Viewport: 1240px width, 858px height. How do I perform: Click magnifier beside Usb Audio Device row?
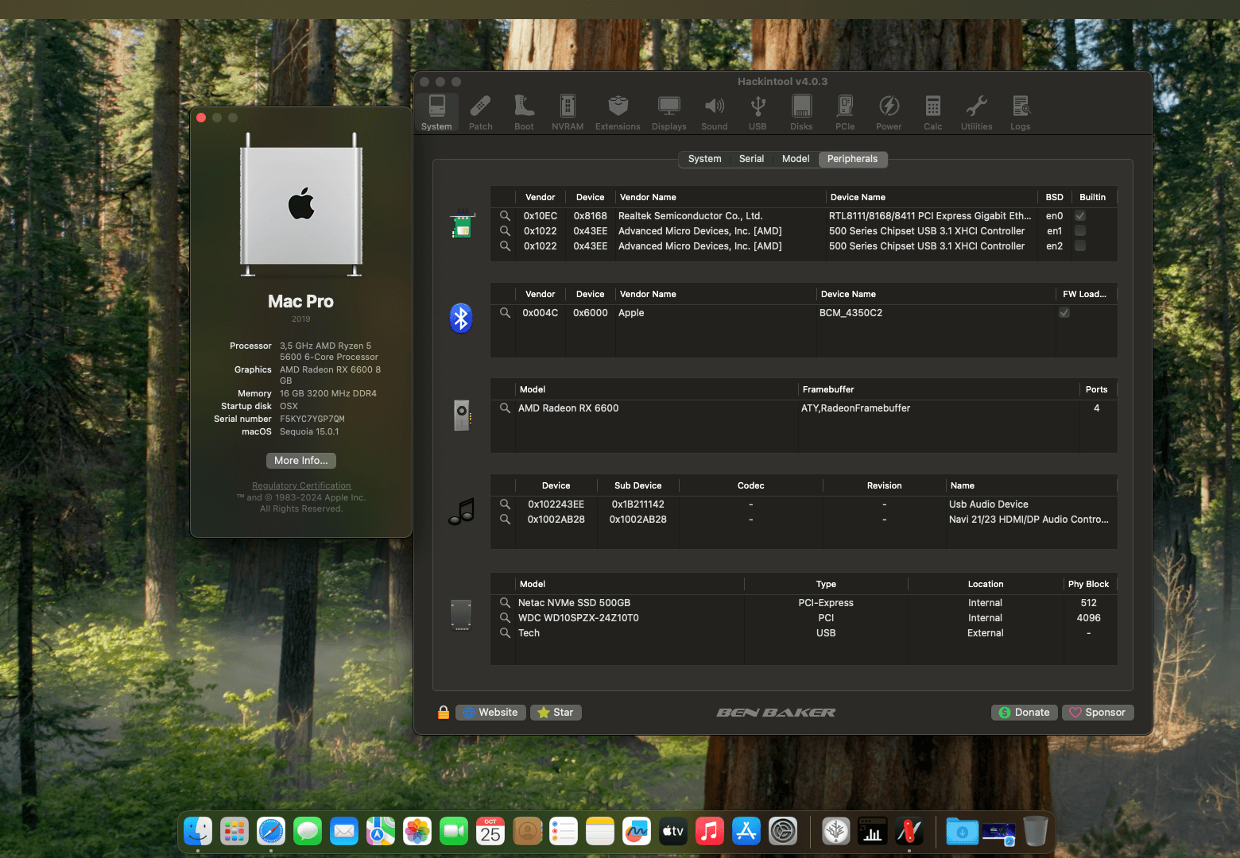tap(505, 504)
